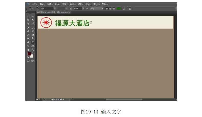
Task: Open the font family dropdown
Action: [x=55, y=8]
